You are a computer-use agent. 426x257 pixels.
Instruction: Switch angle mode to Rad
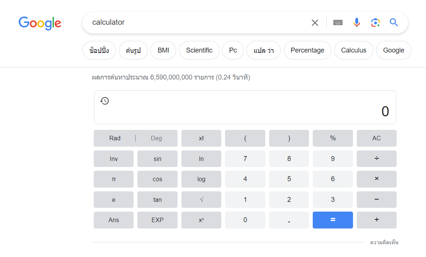click(115, 138)
